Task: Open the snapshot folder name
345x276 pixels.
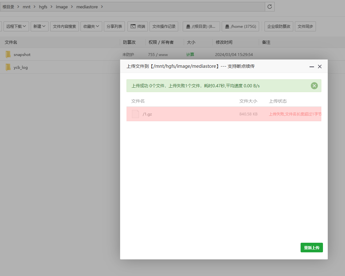Action: click(x=22, y=55)
